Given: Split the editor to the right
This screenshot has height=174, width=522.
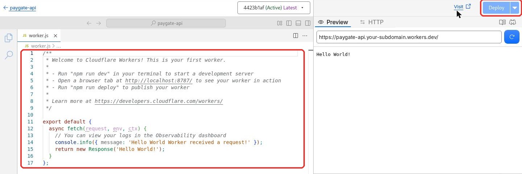Looking at the screenshot, I should pos(295,36).
